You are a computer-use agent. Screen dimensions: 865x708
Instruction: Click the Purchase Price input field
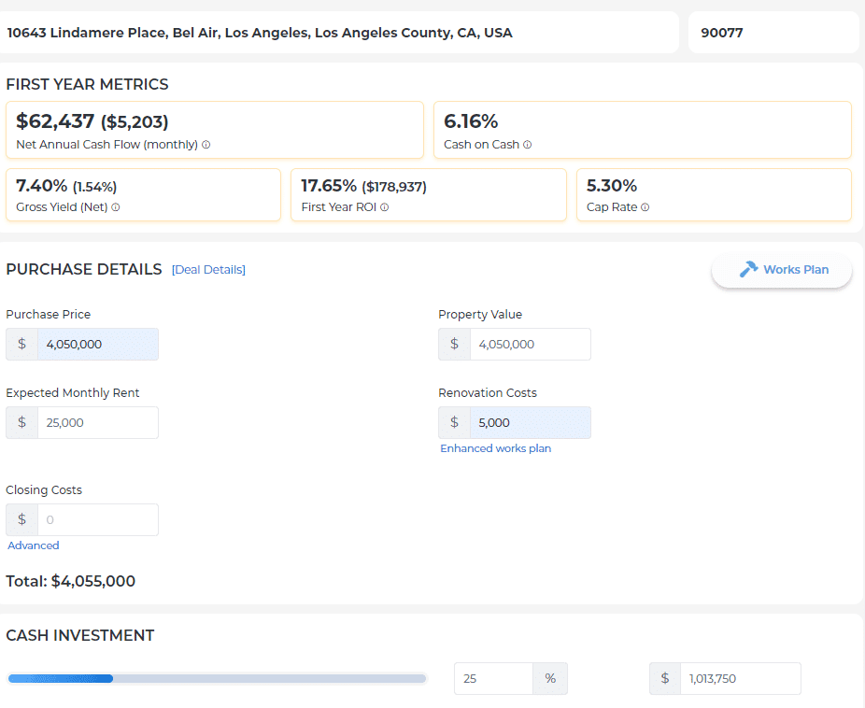click(98, 344)
